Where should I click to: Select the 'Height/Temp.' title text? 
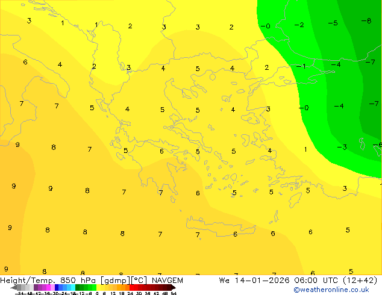point(28,281)
